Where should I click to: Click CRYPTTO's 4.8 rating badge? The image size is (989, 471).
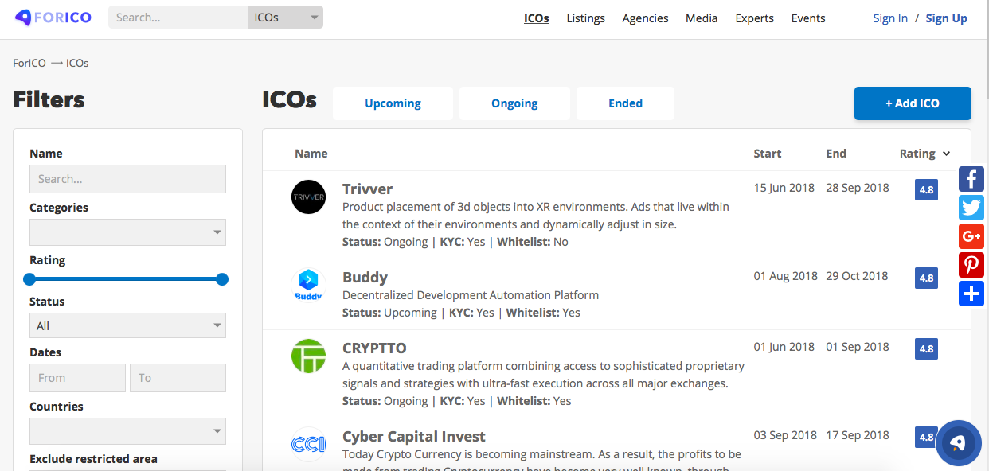pyautogui.click(x=926, y=349)
